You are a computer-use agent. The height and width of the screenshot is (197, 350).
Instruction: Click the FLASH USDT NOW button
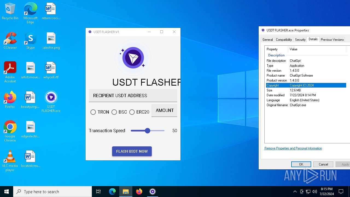[132, 151]
